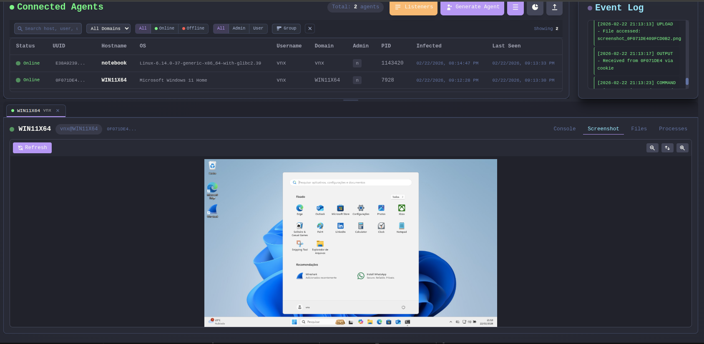This screenshot has width=704, height=344.
Task: Filter agents by Offline status
Action: tap(194, 28)
